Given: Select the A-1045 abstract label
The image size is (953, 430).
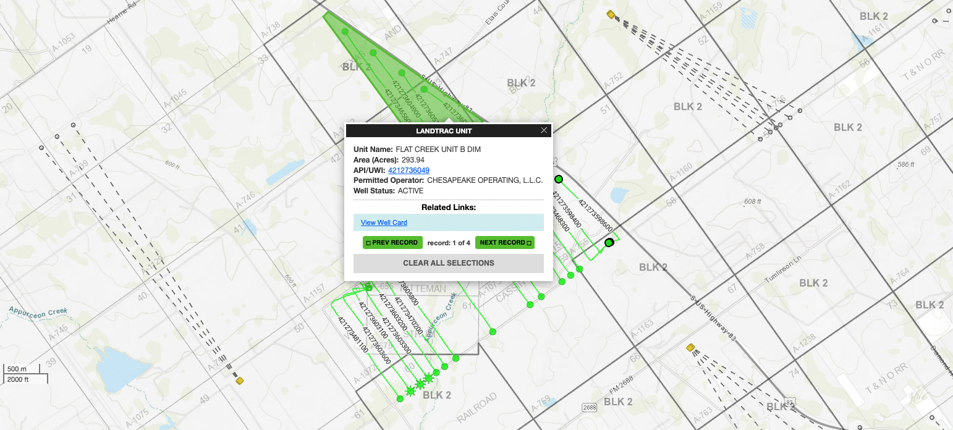Looking at the screenshot, I should 176,98.
